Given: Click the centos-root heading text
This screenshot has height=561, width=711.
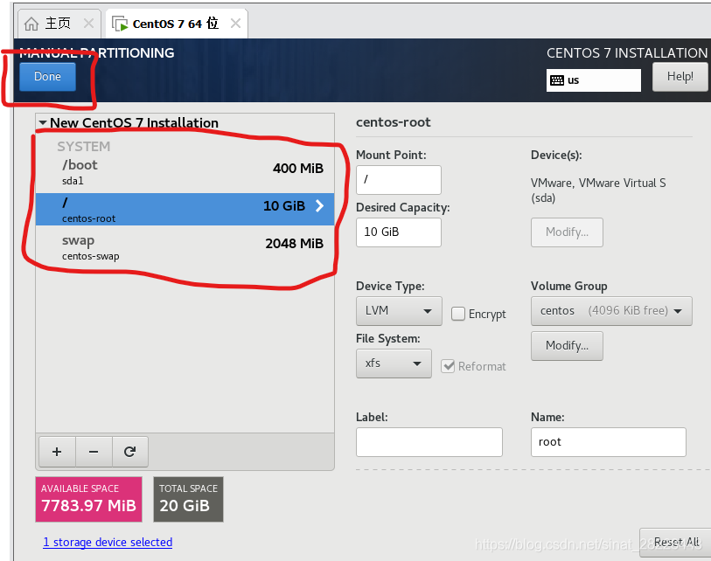Looking at the screenshot, I should point(394,121).
